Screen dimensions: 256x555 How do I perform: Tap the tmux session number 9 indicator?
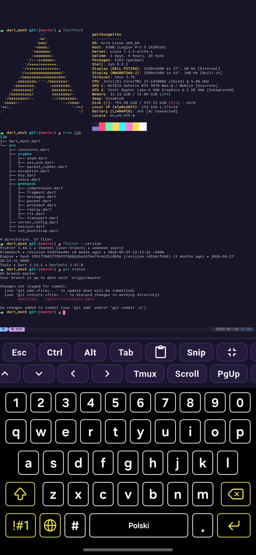pyautogui.click(x=4, y=329)
